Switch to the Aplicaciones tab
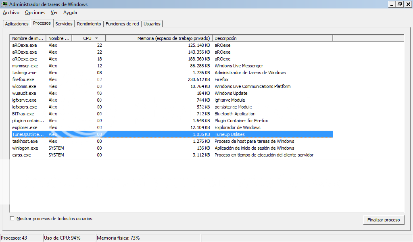 click(17, 24)
